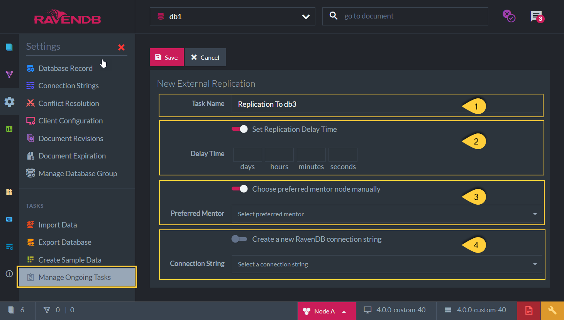Expand the Node A selector in footer
The height and width of the screenshot is (320, 564).
[327, 311]
